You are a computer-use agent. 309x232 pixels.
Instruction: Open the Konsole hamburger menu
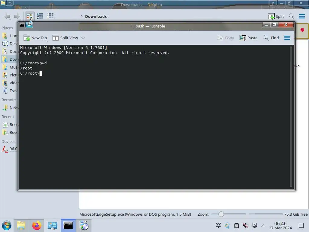pos(287,38)
